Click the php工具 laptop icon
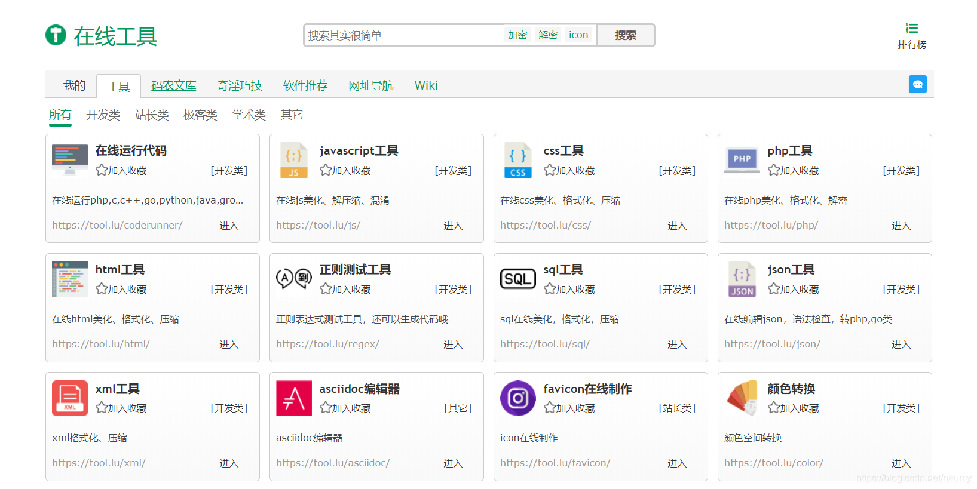 coord(742,159)
